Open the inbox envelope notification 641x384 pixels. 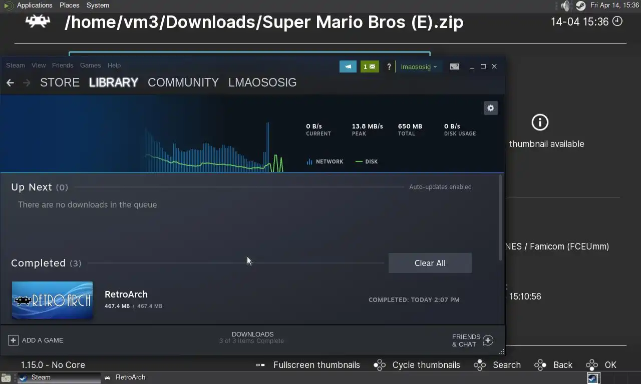[x=370, y=66]
